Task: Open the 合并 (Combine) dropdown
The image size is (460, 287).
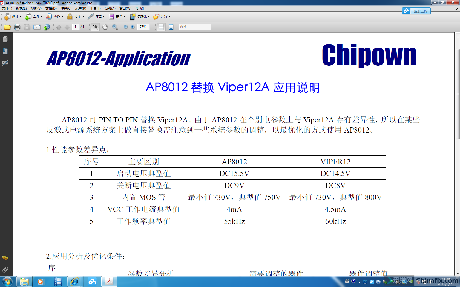Action: click(33, 17)
